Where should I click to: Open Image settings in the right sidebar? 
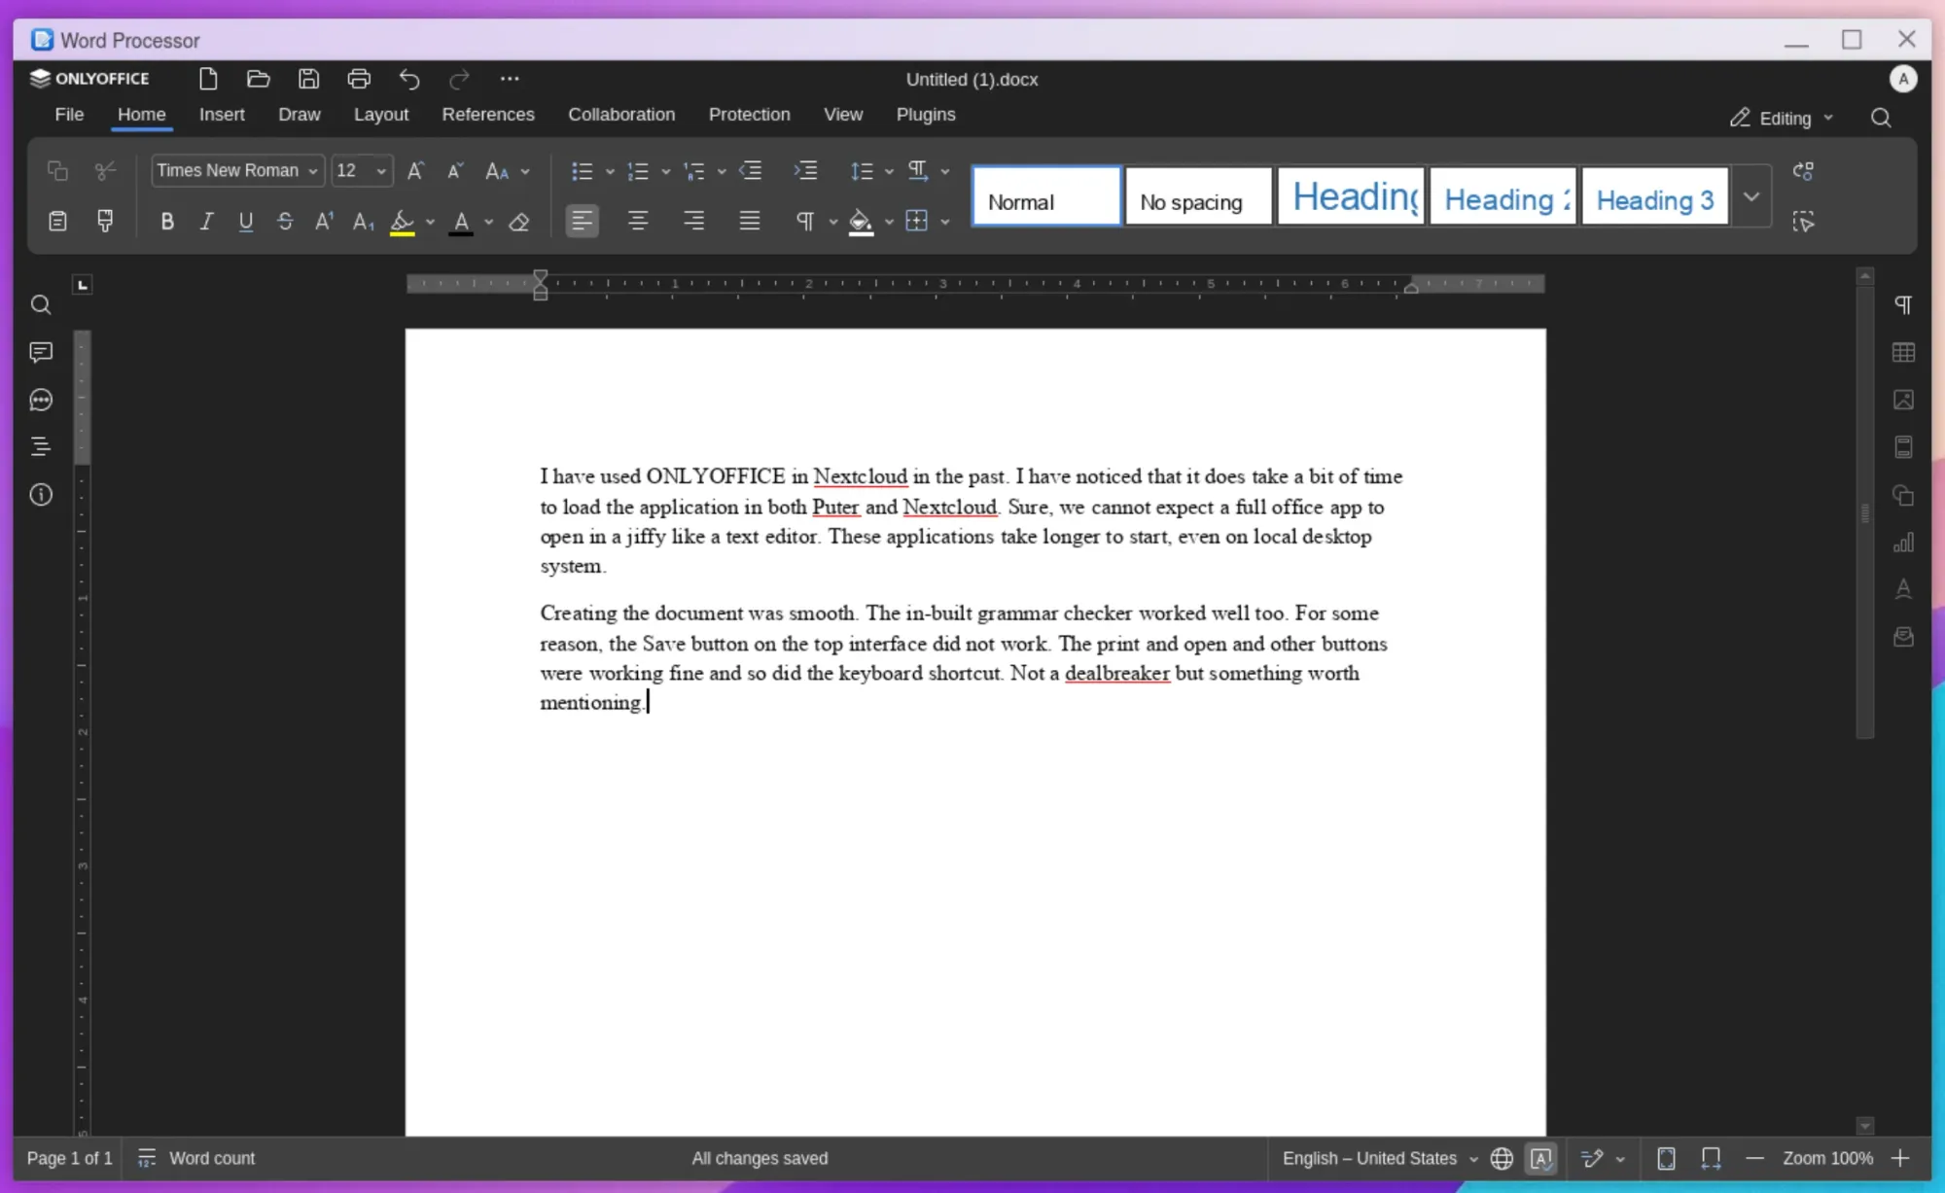point(1903,400)
